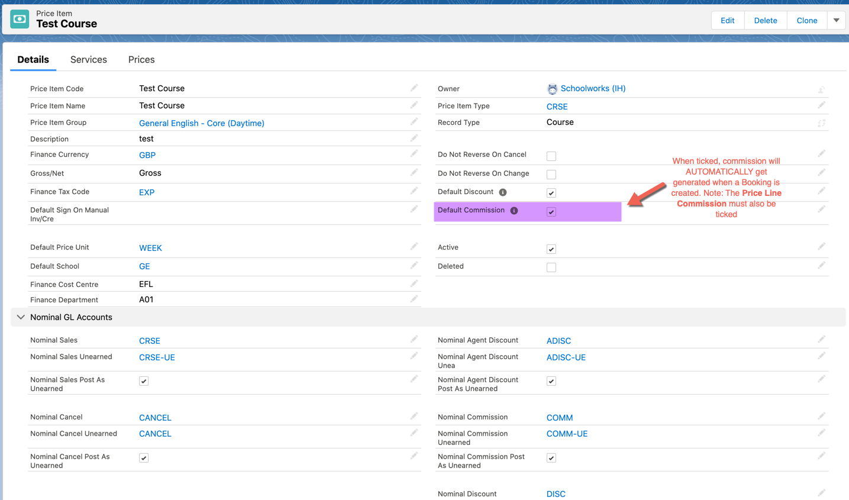Click edit pencil for Nominal Commission
The height and width of the screenshot is (500, 849).
(821, 417)
